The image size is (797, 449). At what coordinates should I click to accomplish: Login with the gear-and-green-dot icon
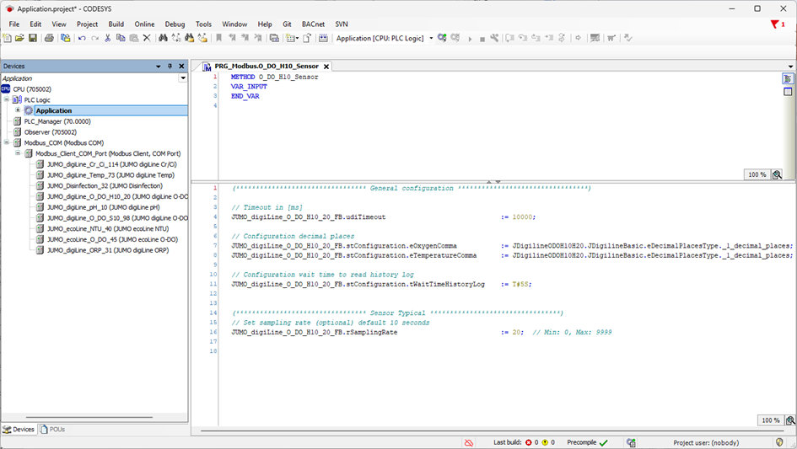(442, 38)
